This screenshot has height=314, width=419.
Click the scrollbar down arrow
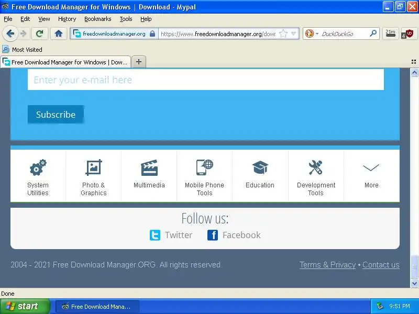414,283
